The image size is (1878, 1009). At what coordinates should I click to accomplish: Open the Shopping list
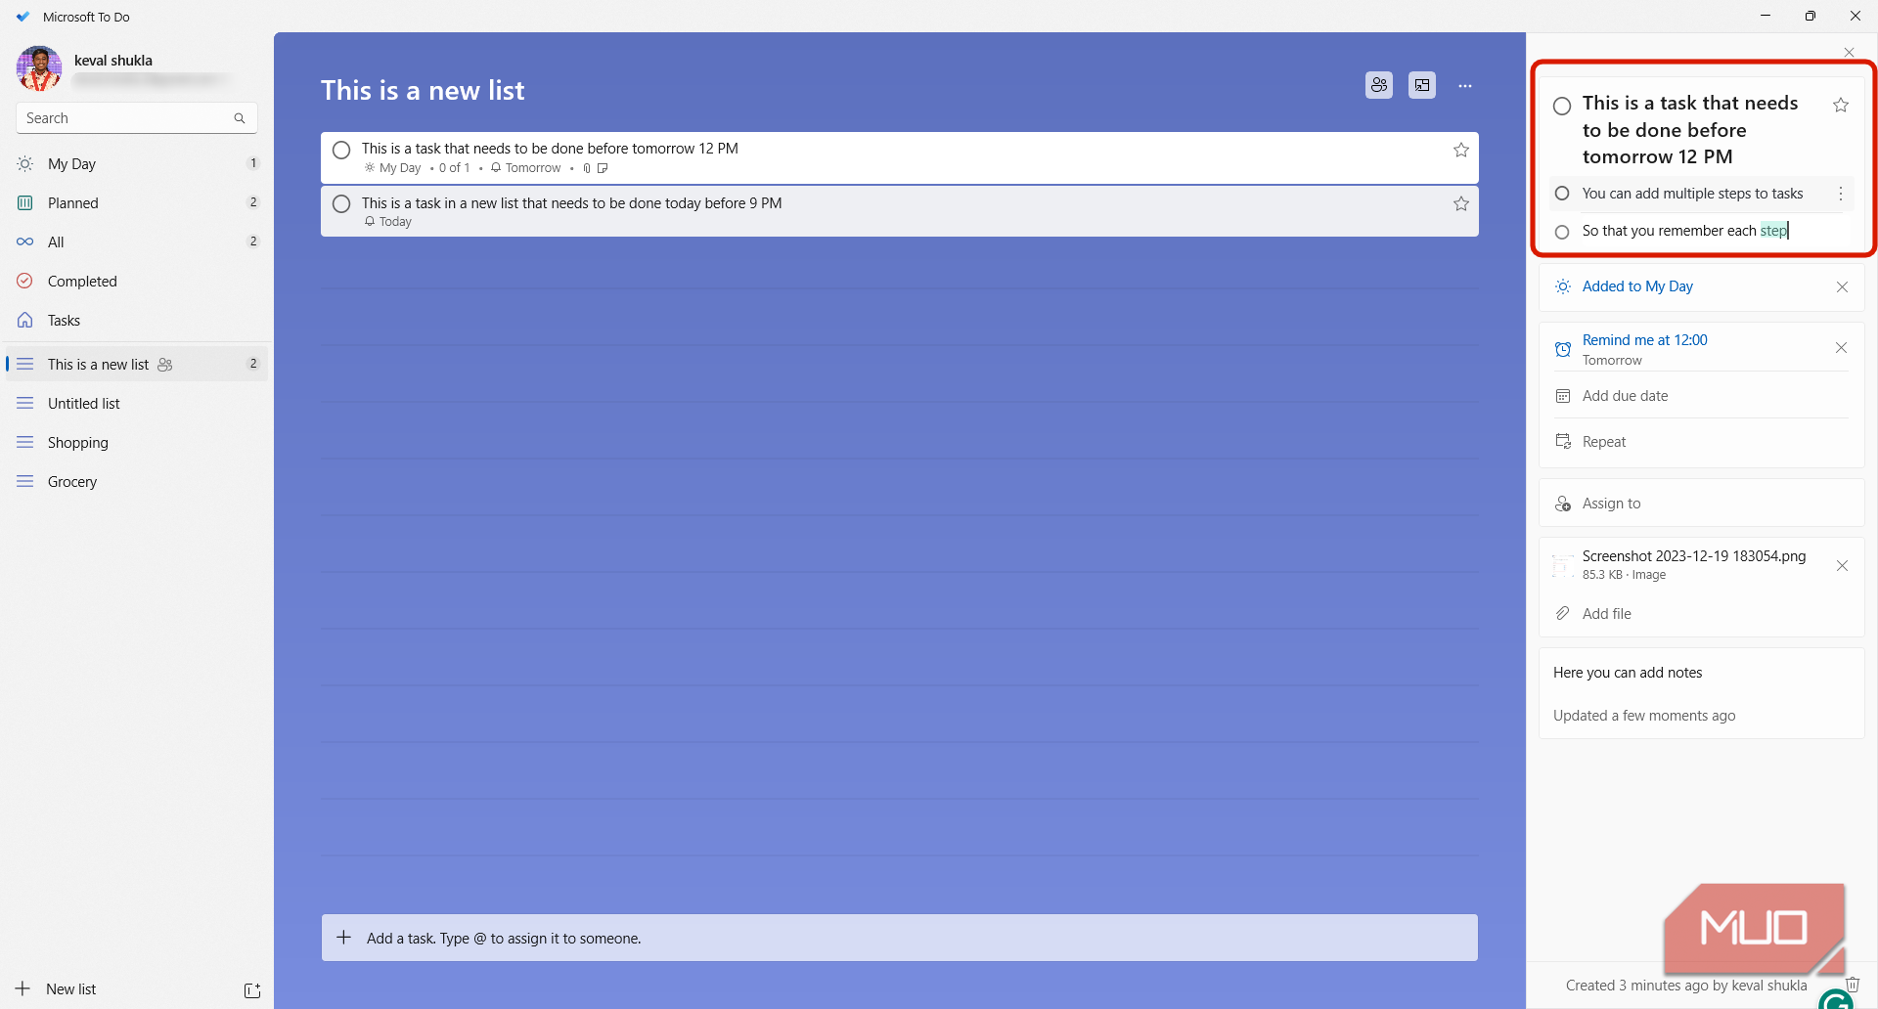pyautogui.click(x=137, y=442)
